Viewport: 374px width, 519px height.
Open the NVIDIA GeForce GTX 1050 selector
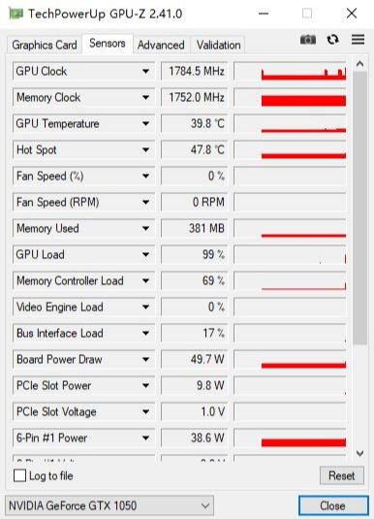pos(109,505)
